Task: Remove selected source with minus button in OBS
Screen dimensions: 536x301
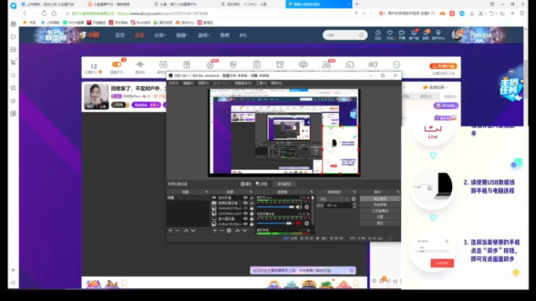Action: [x=222, y=231]
